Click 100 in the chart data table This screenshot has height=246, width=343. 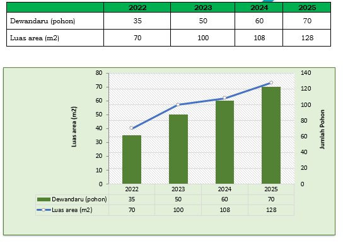pos(178,210)
